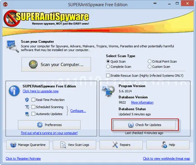This screenshot has height=165, width=196.
Task: Click the blue info icon
Action: (x=14, y=91)
